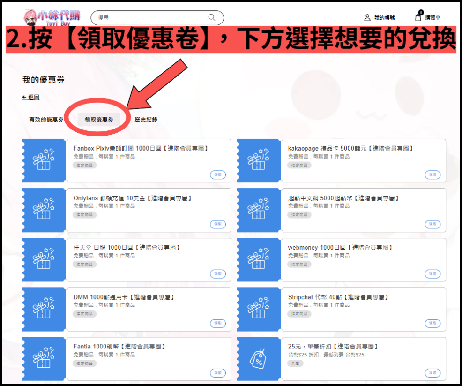The height and width of the screenshot is (386, 462).
Task: Click the gift icon on Stripchat coupon
Action: coord(259,308)
